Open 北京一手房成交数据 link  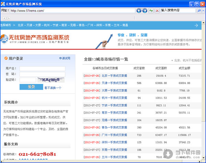(x=114, y=76)
